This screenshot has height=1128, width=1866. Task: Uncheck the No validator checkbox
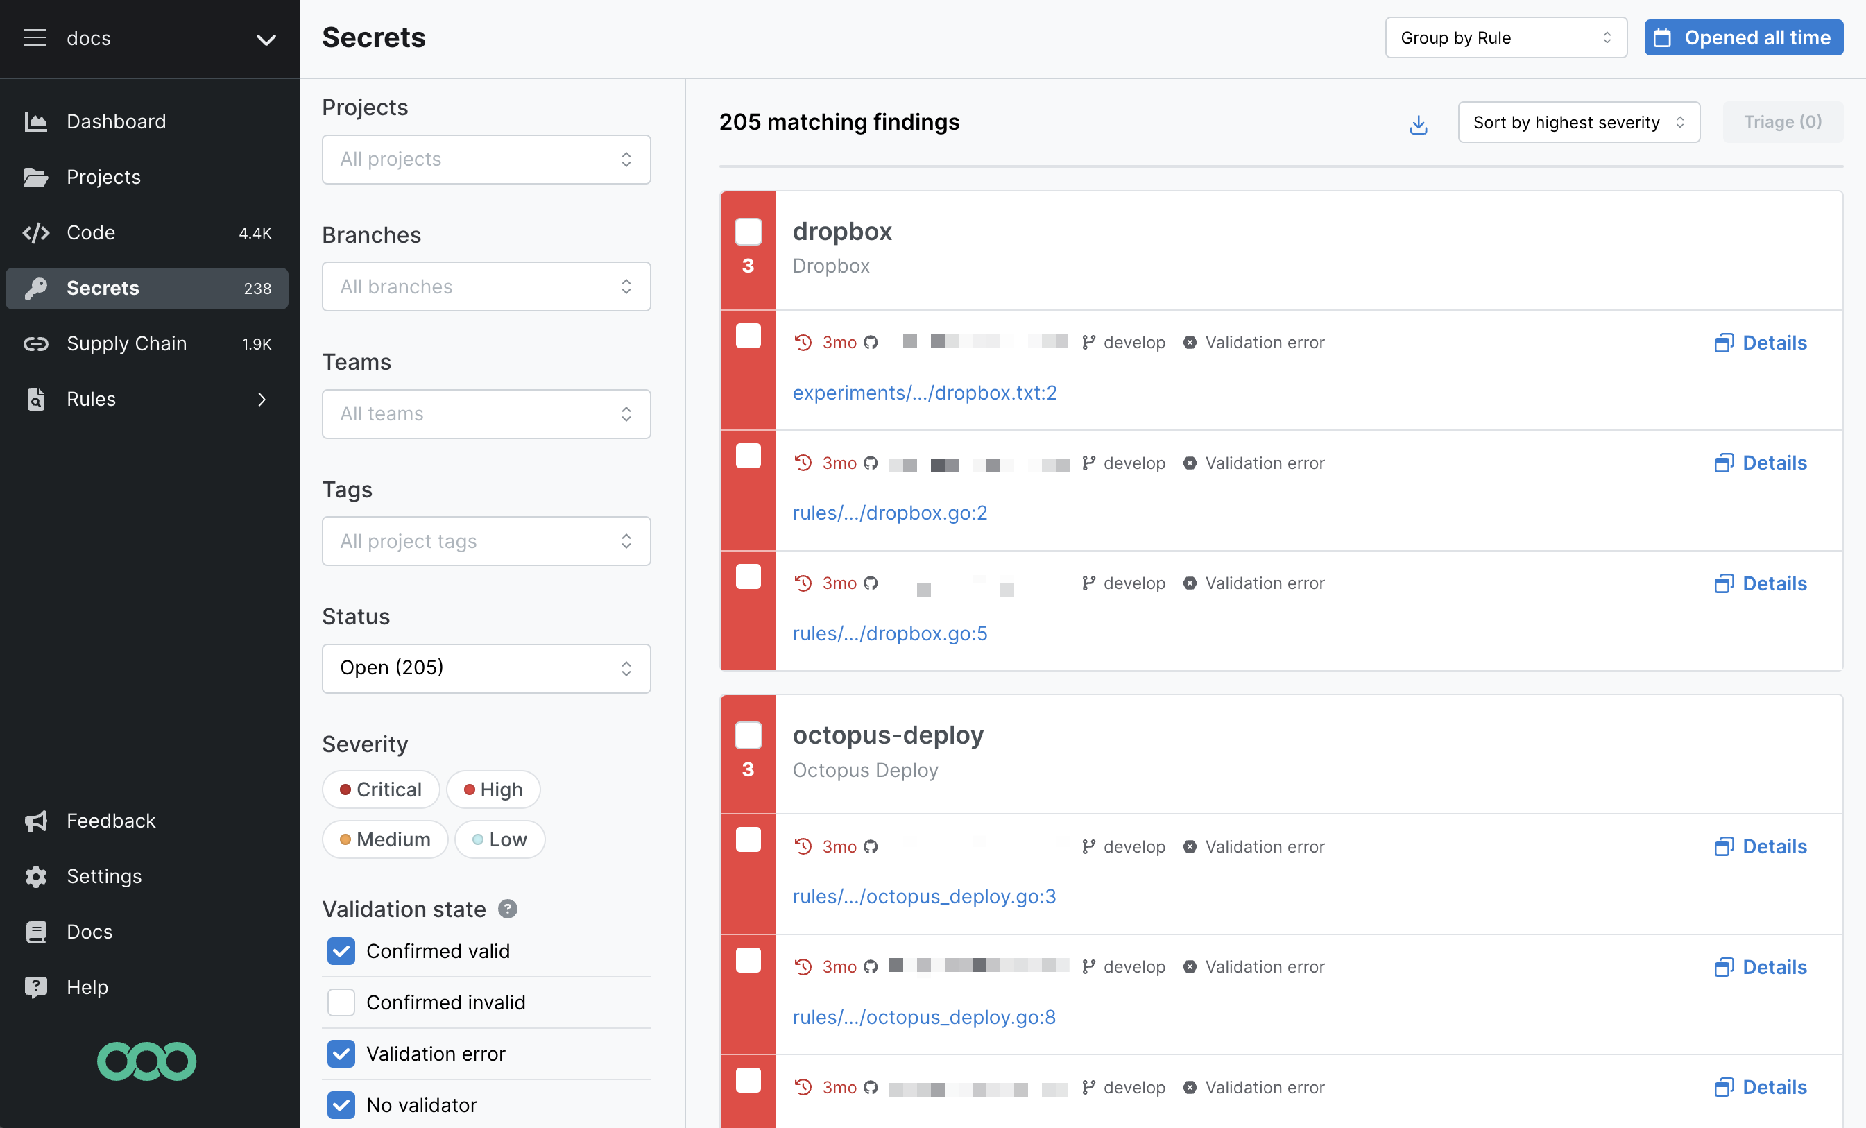coord(341,1105)
